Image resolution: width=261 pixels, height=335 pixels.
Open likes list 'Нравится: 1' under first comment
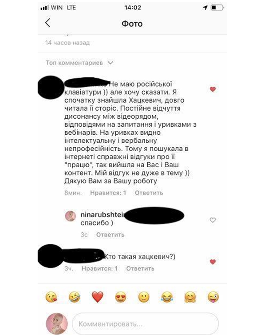tap(108, 193)
